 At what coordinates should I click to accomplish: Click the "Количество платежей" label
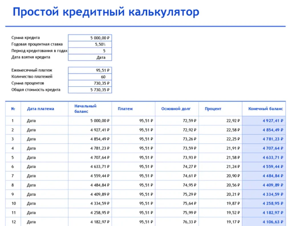(x=32, y=76)
